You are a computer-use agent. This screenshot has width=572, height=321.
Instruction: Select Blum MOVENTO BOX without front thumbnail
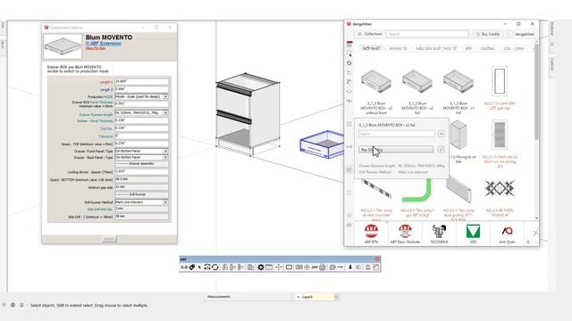click(376, 81)
